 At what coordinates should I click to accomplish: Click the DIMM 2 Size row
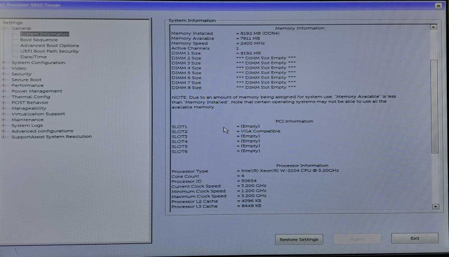click(233, 58)
